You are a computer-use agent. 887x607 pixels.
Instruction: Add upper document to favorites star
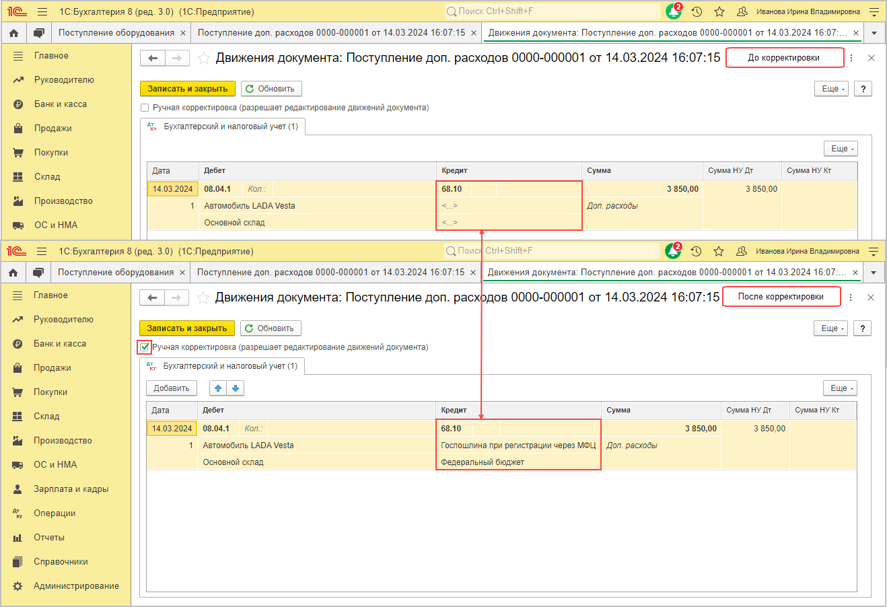(204, 59)
